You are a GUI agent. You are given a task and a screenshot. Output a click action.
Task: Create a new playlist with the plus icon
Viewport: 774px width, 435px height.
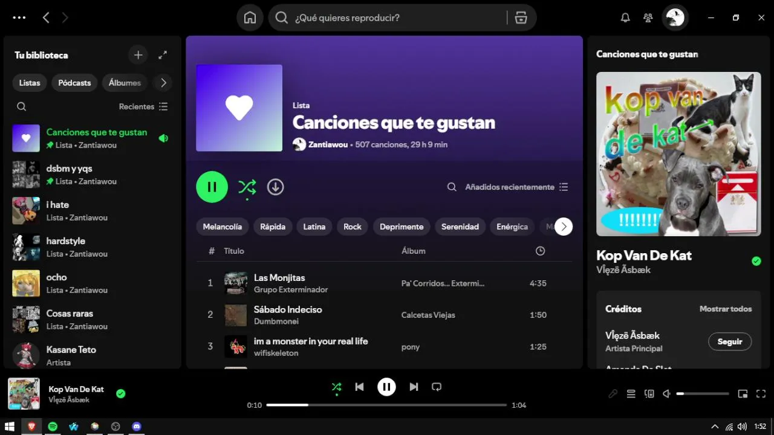[138, 55]
